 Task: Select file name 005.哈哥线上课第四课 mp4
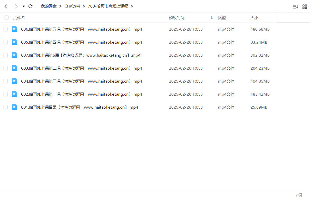point(81,42)
